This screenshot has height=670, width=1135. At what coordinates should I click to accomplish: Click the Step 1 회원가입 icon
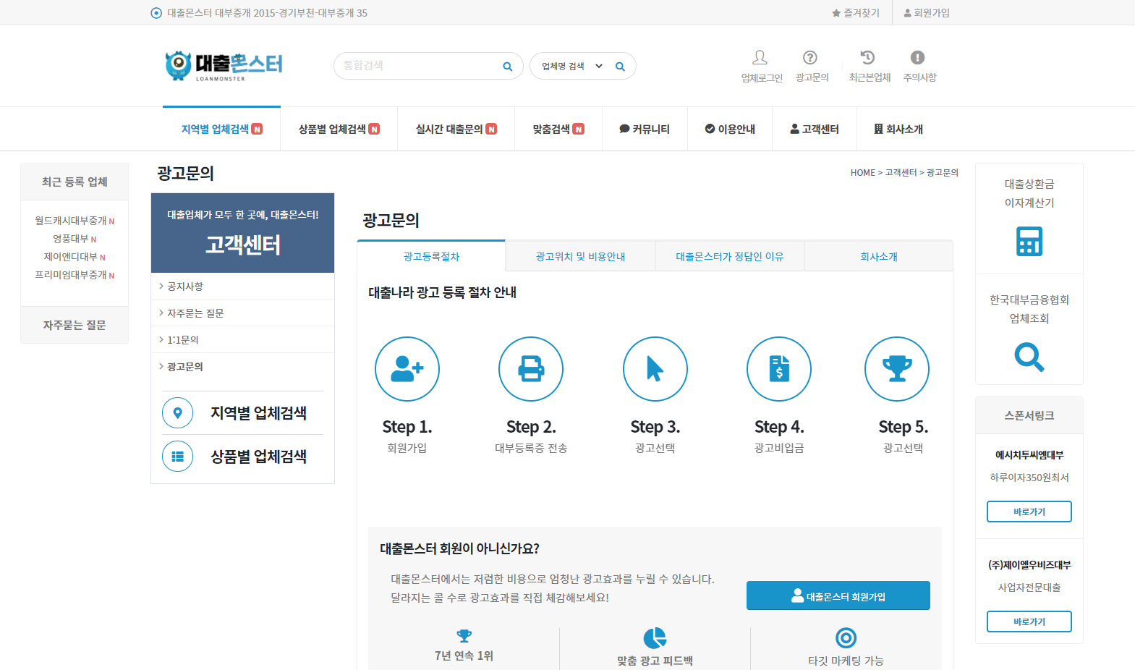click(407, 369)
